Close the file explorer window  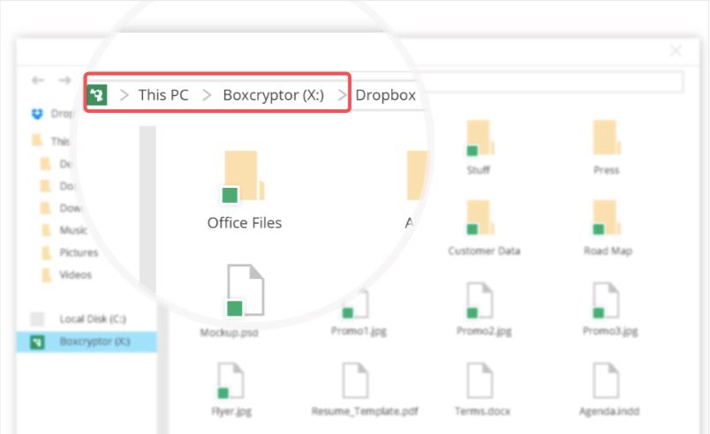point(676,50)
